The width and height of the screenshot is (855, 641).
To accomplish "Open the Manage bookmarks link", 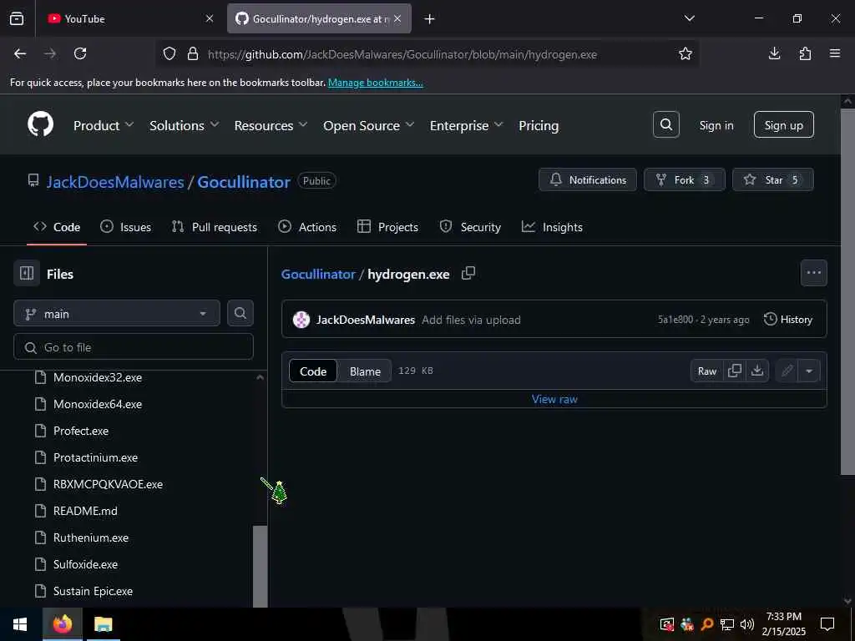I will (x=375, y=83).
